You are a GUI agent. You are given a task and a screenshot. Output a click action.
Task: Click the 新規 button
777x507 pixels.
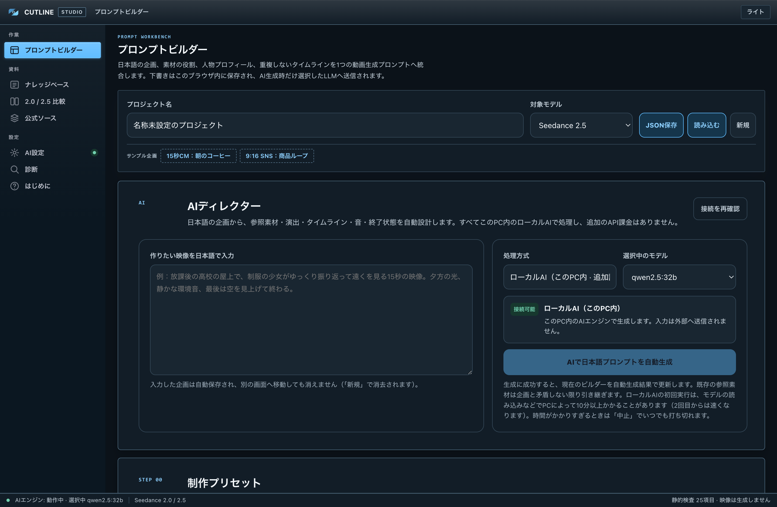[743, 125]
